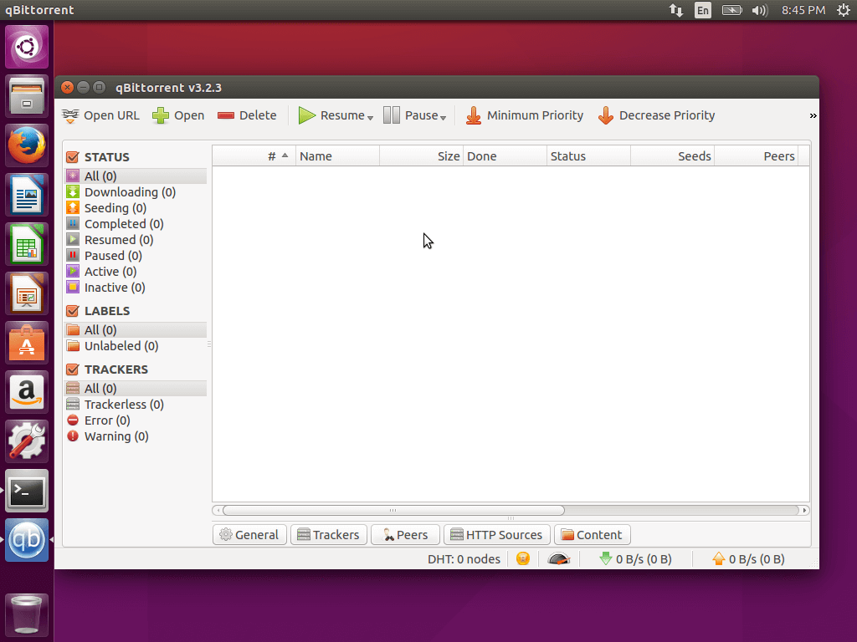Click the scrollbar left arrow
Viewport: 857px width, 642px height.
(218, 511)
